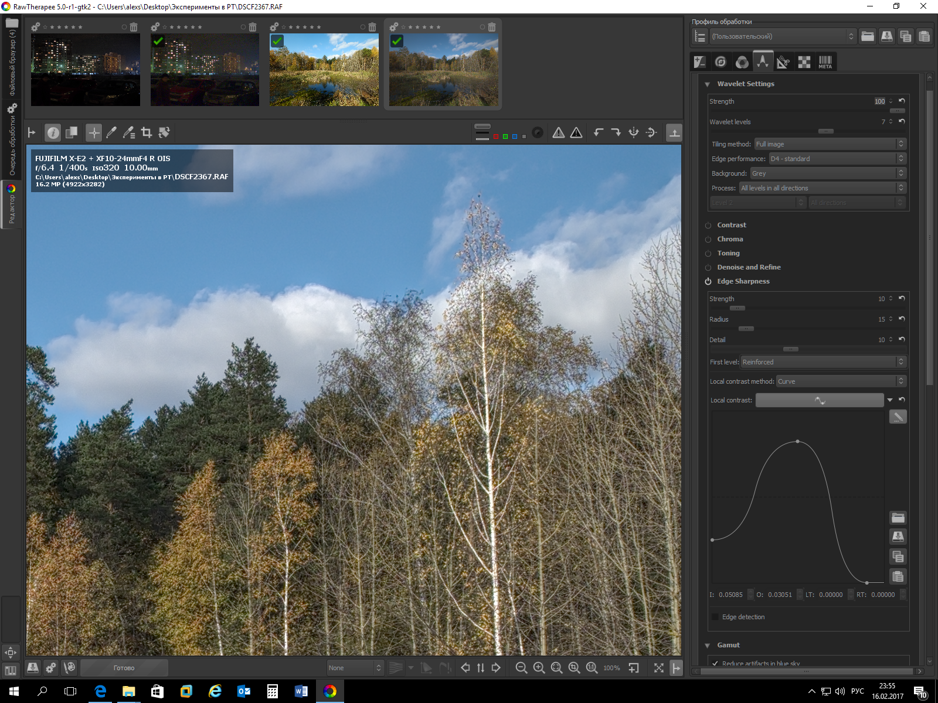The image size is (938, 703).
Task: Toggle before/after view in editor toolbar
Action: pos(72,133)
